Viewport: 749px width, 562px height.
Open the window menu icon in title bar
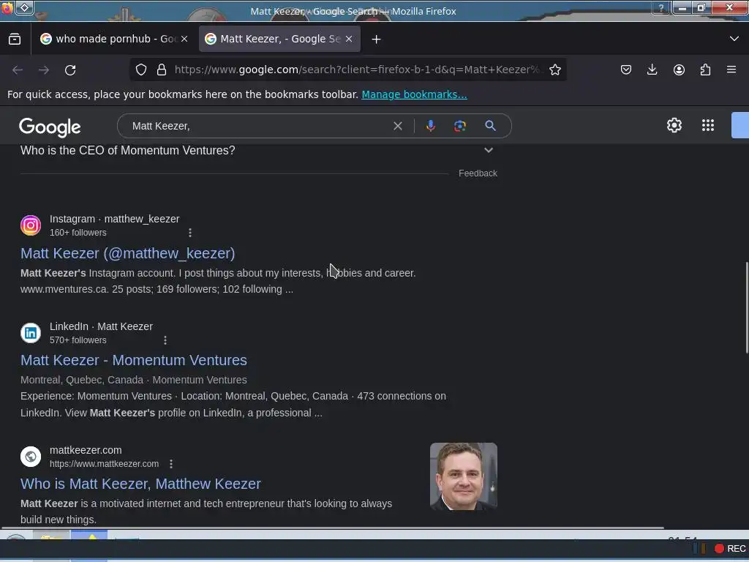click(24, 7)
